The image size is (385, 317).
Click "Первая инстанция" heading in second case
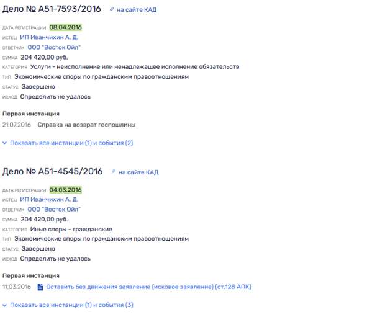point(31,276)
